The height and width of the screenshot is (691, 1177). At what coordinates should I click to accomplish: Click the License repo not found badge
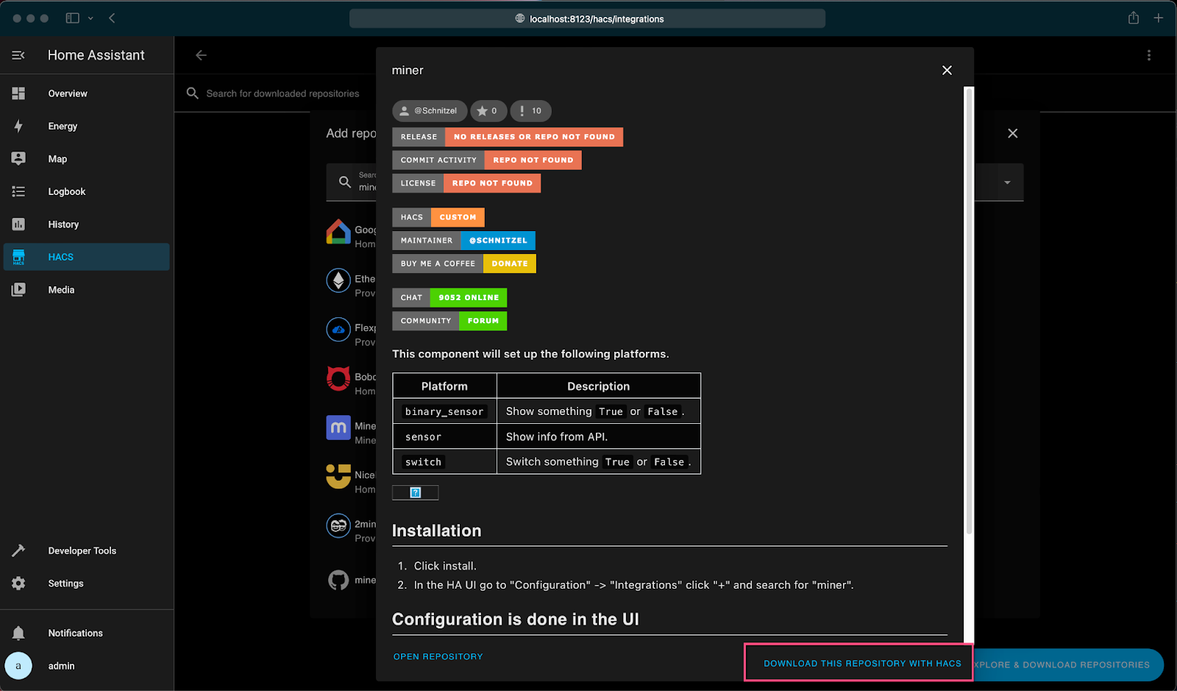pyautogui.click(x=466, y=183)
